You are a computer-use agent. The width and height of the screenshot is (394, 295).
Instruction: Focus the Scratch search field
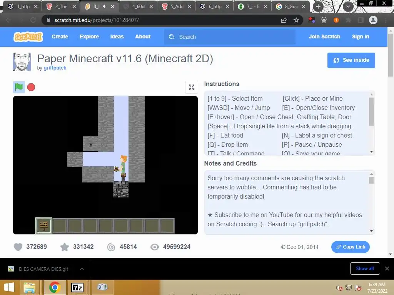(x=230, y=37)
